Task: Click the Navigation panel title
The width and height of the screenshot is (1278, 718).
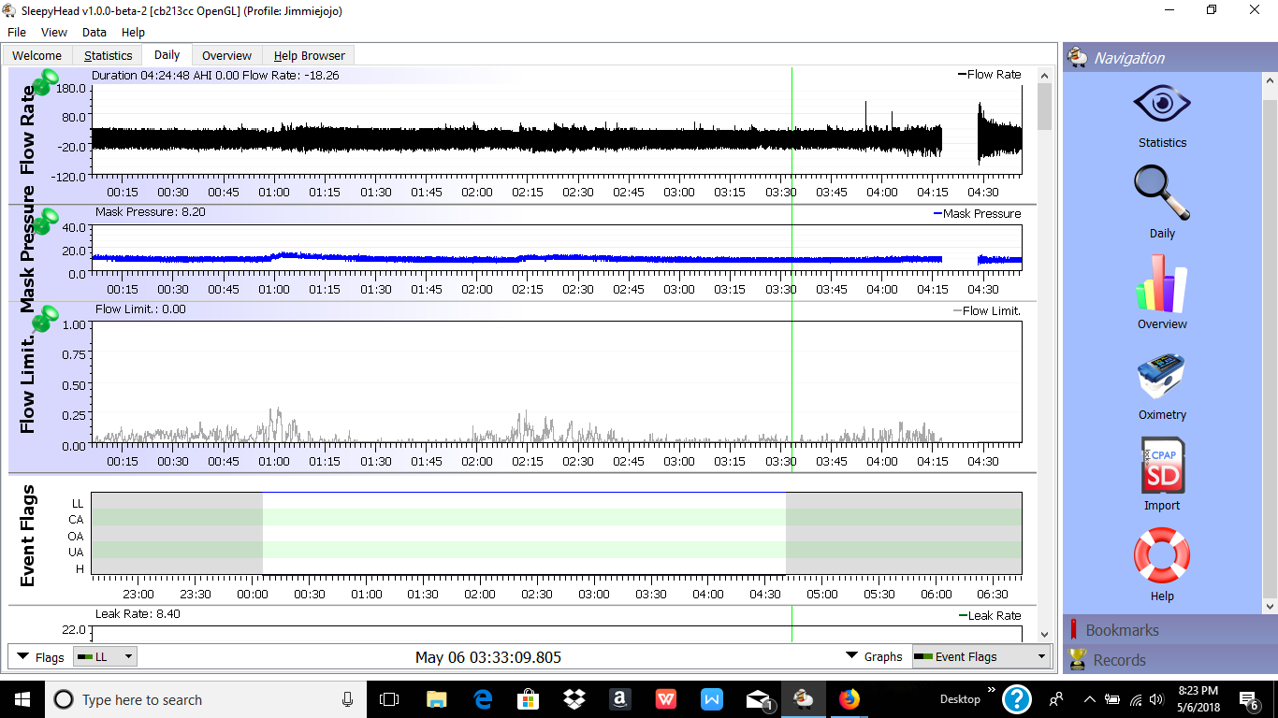Action: (1129, 58)
